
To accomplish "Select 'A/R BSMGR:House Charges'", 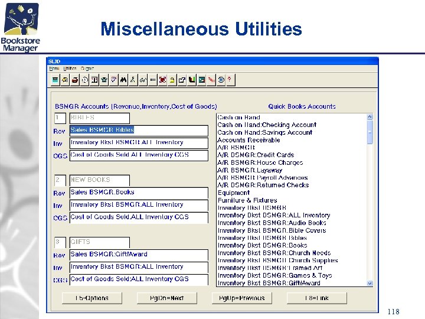I will (x=260, y=162).
